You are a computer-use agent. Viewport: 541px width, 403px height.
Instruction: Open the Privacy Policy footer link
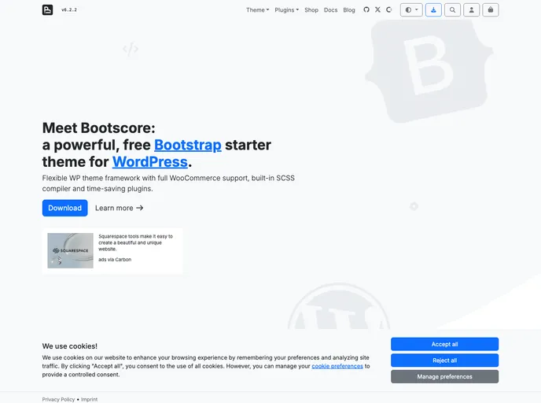click(x=58, y=399)
